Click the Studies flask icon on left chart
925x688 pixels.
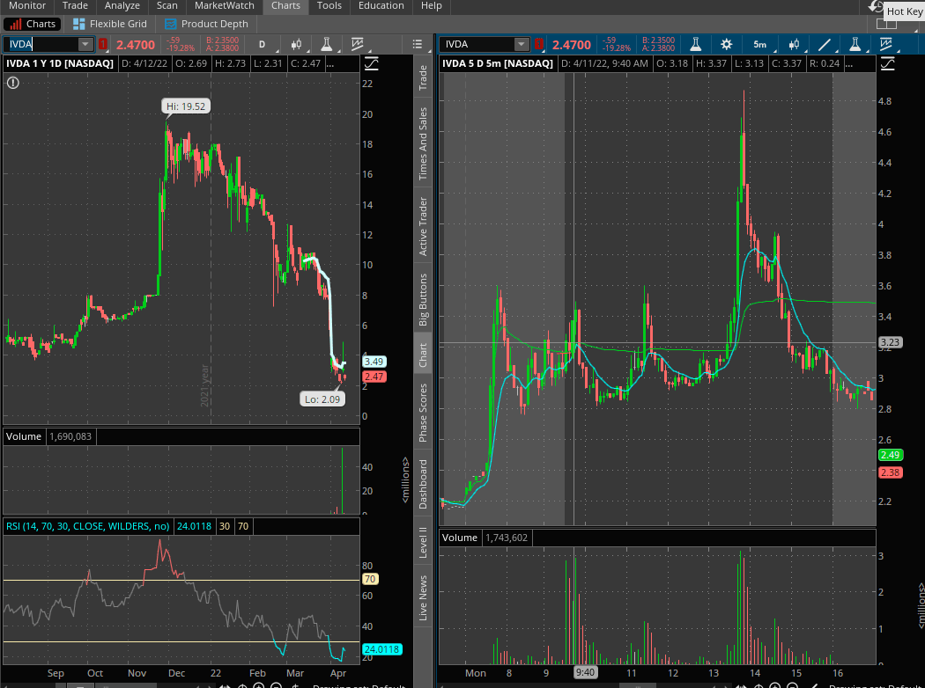[x=327, y=44]
